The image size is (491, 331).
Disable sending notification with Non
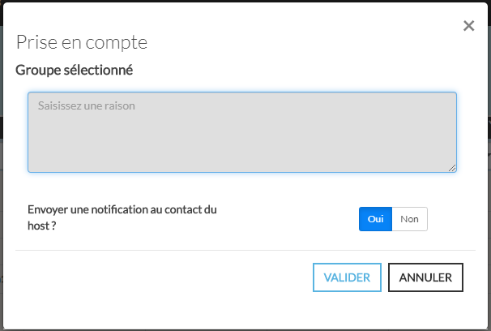[x=409, y=219]
